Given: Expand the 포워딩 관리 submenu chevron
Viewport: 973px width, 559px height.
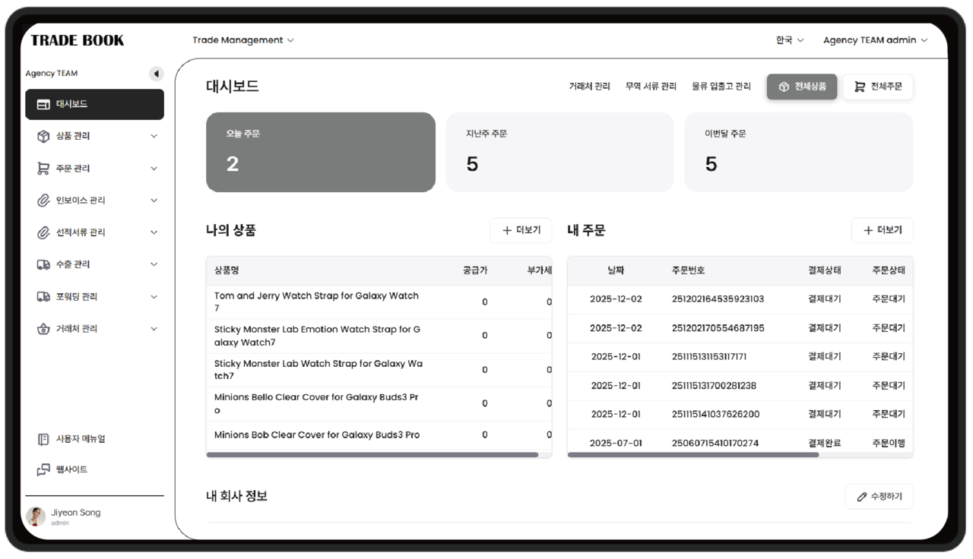Looking at the screenshot, I should point(154,297).
